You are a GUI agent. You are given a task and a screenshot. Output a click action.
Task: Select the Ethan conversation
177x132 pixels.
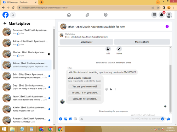[x=27, y=65]
